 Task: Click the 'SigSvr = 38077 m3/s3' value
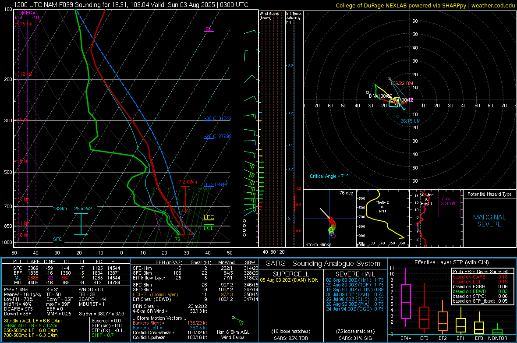(102, 314)
